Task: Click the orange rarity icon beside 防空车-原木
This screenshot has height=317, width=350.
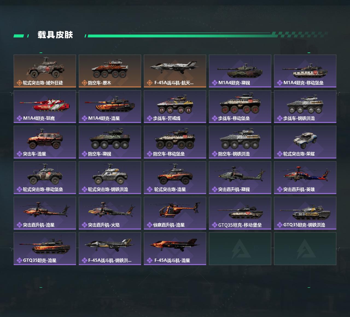Action: [84, 83]
